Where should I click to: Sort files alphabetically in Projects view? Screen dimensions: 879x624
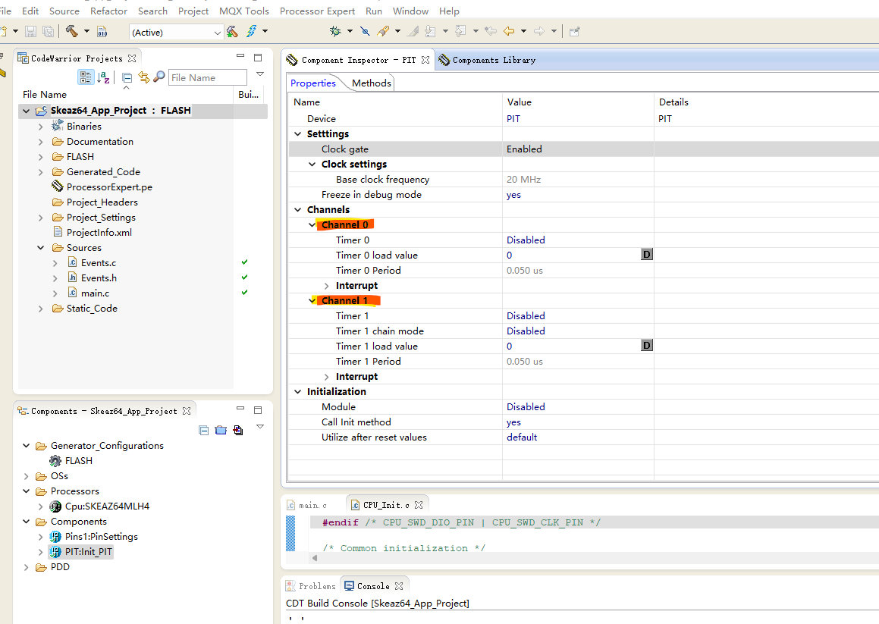coord(104,77)
